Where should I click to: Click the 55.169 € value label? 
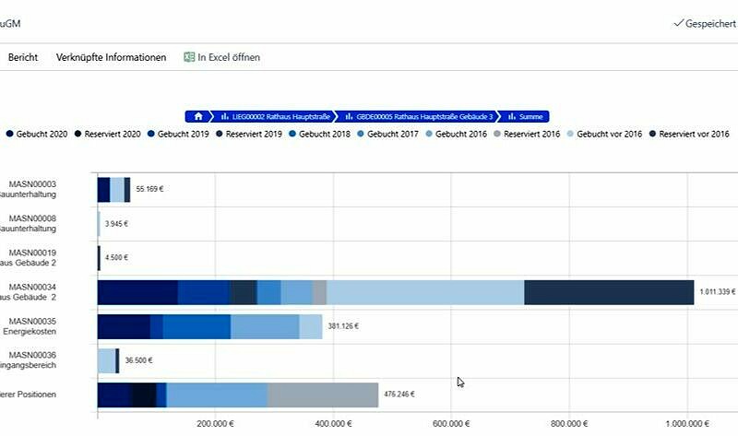(x=149, y=189)
